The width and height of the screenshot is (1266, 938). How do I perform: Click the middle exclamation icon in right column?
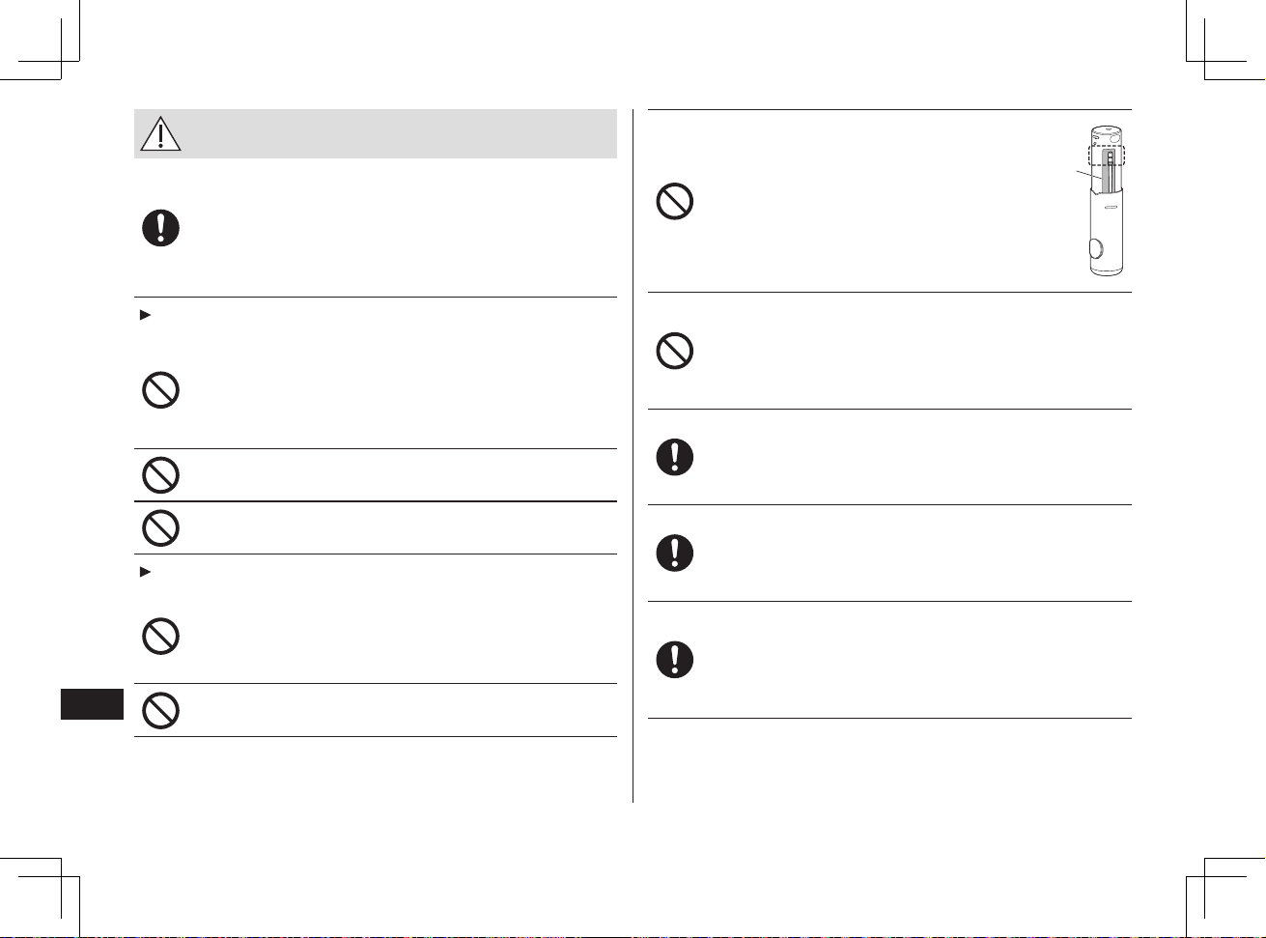675,553
